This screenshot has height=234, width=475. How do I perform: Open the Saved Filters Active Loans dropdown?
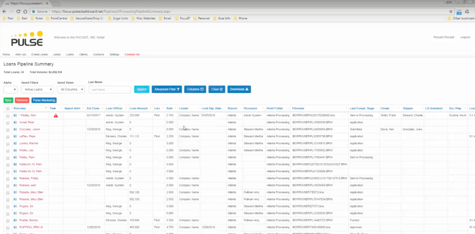[x=37, y=90]
